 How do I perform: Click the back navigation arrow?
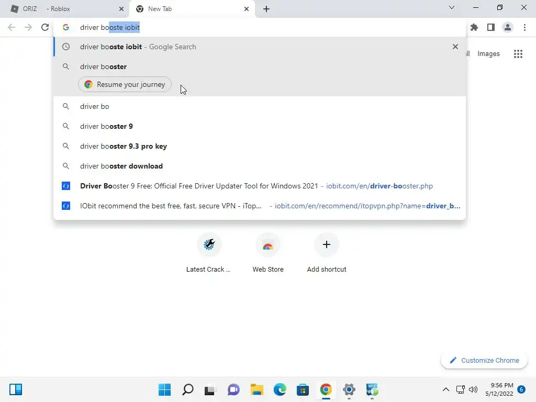pos(12,27)
